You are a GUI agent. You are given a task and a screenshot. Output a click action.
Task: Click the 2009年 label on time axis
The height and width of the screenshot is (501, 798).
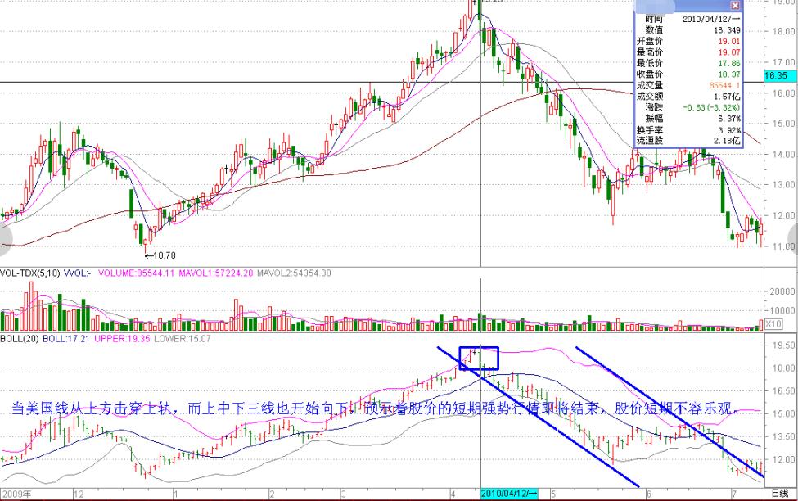tap(16, 494)
